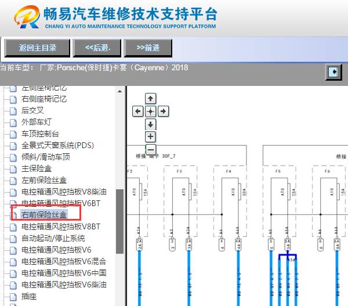348x306 pixels.
Task: Select 自动起动/停止系统 entry
Action: 53,238
